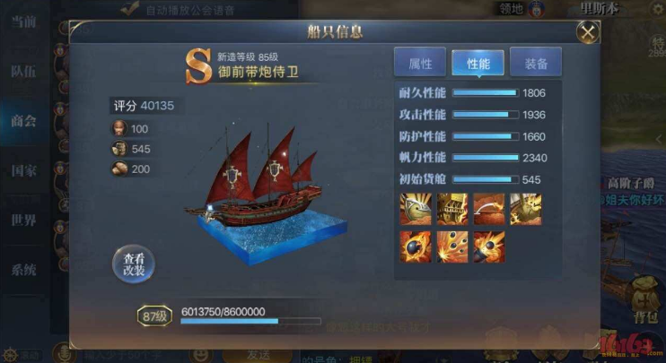Tap the cargo hold icon beside 545
Viewport: 666px width, 363px height.
119,149
